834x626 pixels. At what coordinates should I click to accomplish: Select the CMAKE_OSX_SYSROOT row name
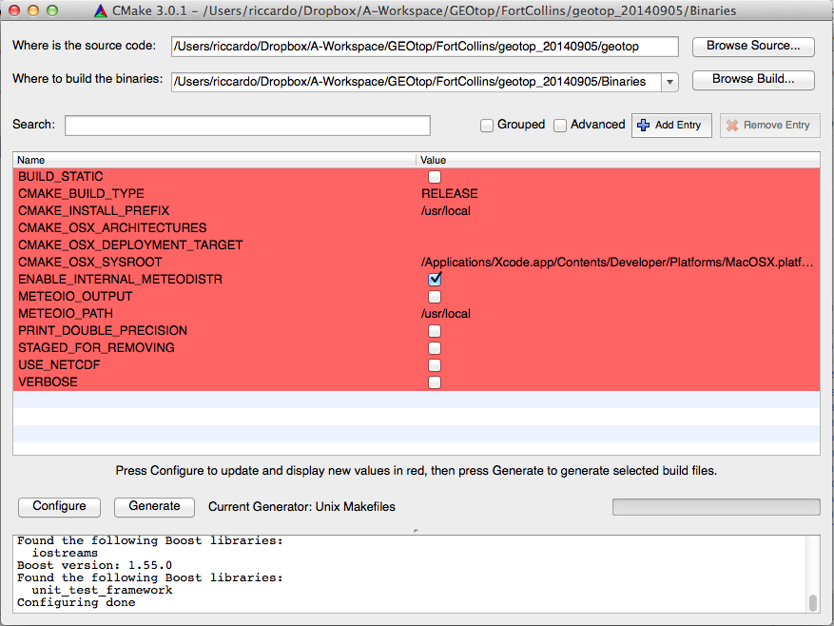pyautogui.click(x=90, y=262)
